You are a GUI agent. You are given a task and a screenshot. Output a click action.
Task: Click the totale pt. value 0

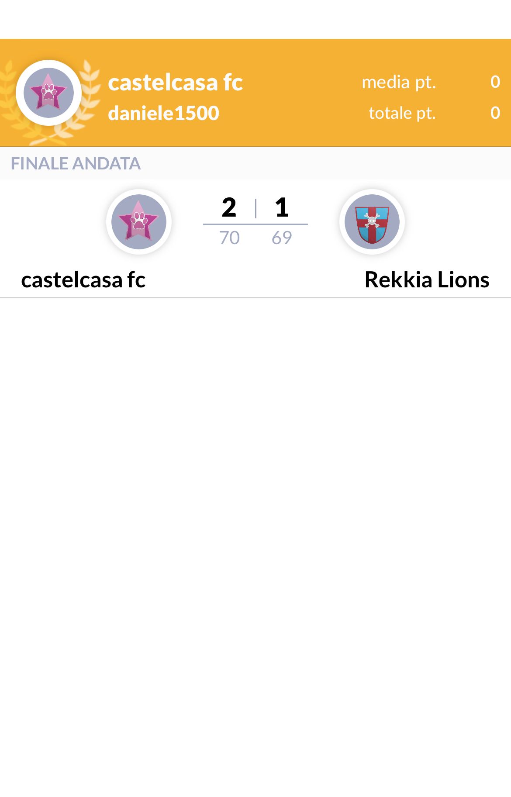[x=495, y=113]
